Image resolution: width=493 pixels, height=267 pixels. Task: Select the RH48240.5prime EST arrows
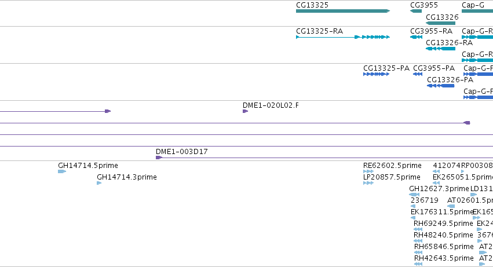pos(418,241)
